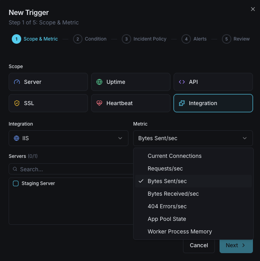Select the Server scope gauge icon
This screenshot has width=260, height=261.
click(x=16, y=82)
